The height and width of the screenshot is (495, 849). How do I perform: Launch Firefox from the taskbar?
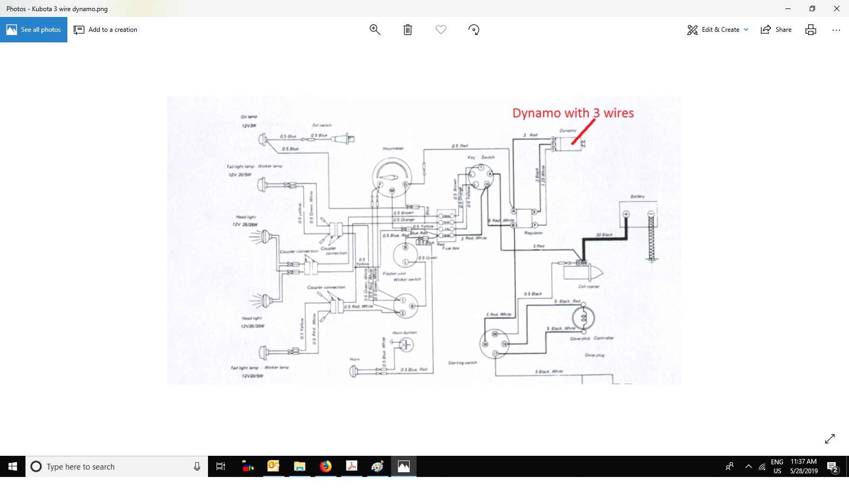point(325,466)
